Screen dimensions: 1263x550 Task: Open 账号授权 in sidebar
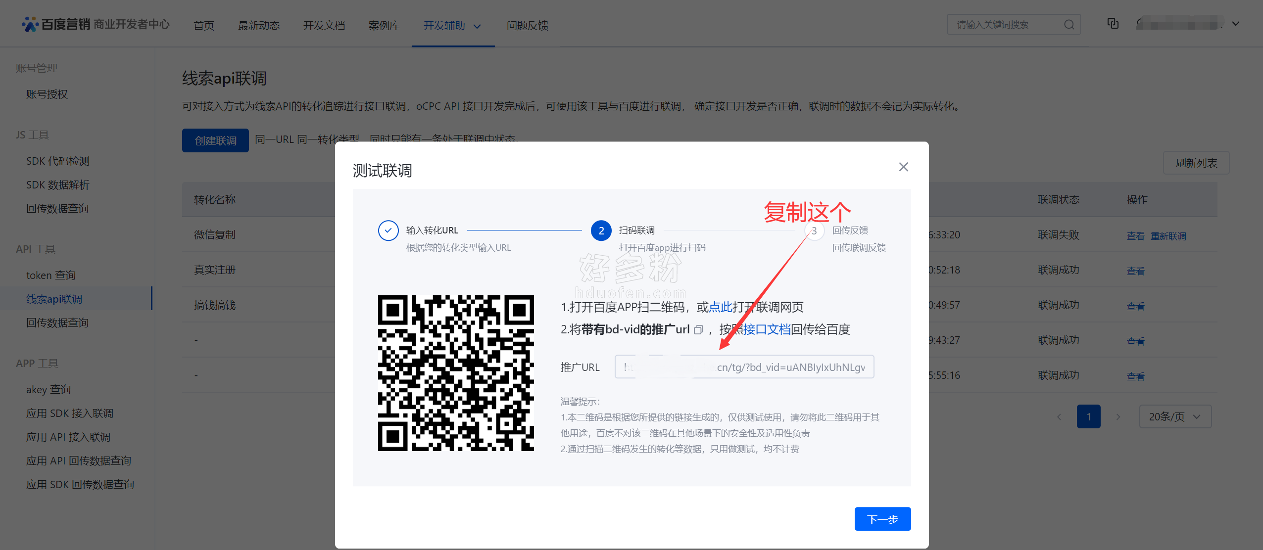[x=47, y=94]
